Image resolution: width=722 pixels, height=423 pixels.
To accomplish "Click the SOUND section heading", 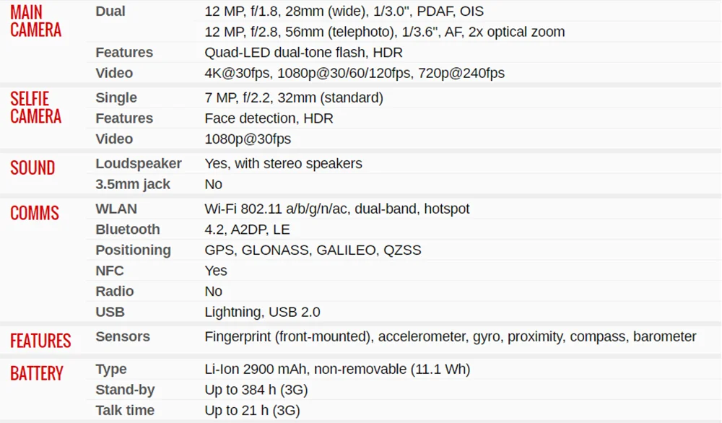I will 32,168.
